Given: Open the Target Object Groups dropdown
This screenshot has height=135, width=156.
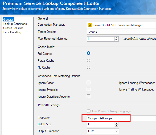Looking at the screenshot, I should 121,32.
